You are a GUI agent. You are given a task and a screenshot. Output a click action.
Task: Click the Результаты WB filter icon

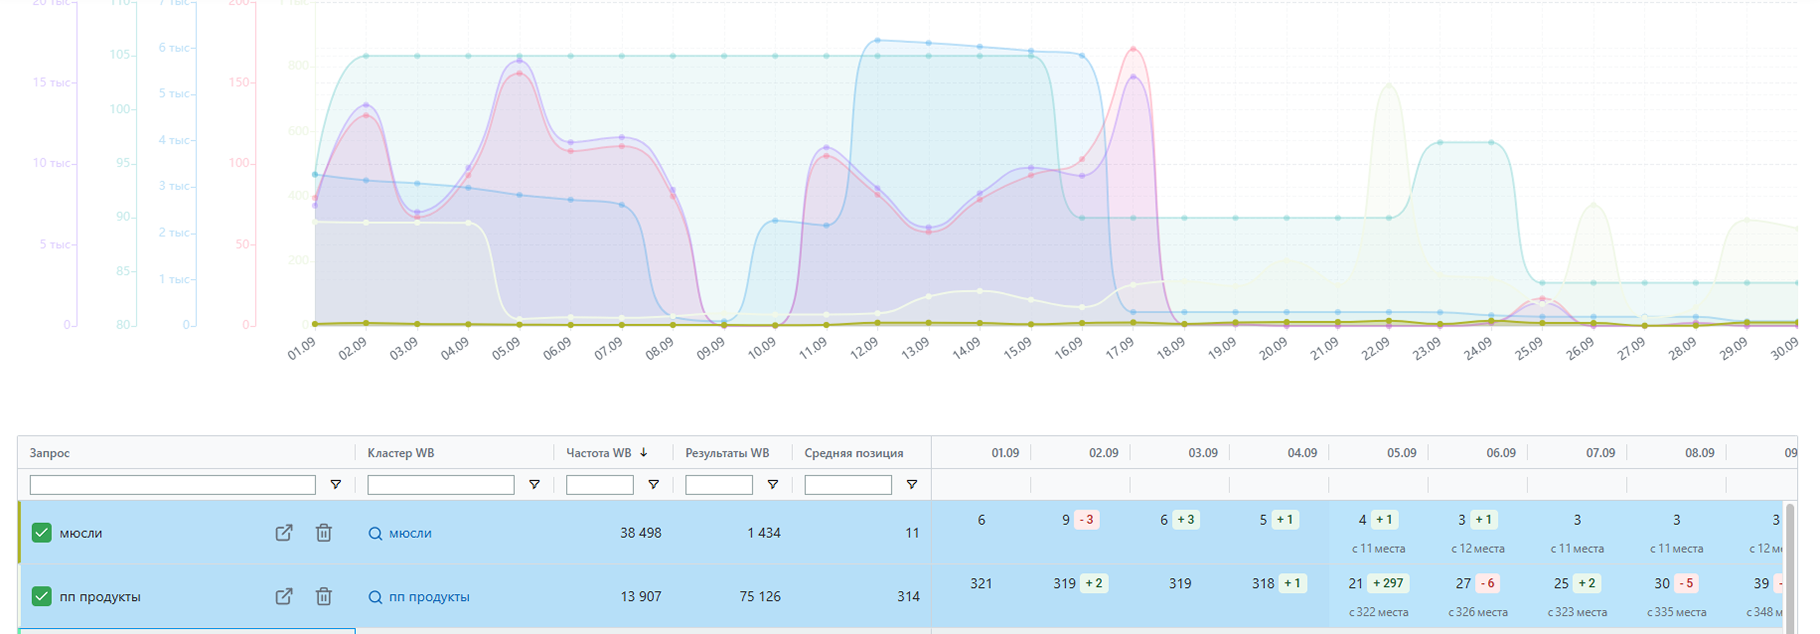pyautogui.click(x=772, y=485)
